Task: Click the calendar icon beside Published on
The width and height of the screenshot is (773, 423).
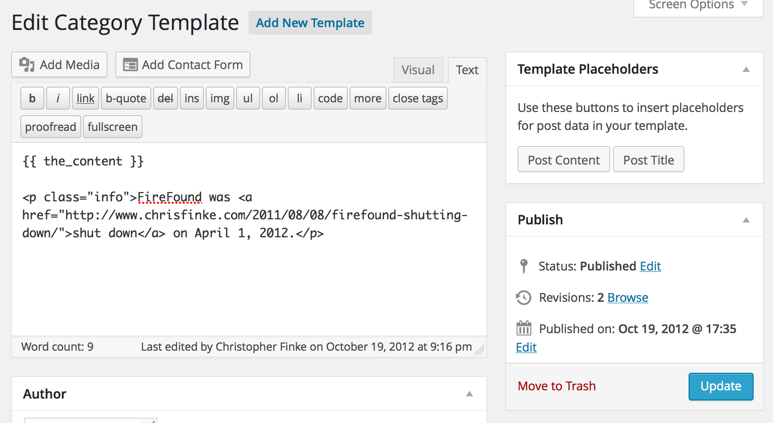Action: 523,328
